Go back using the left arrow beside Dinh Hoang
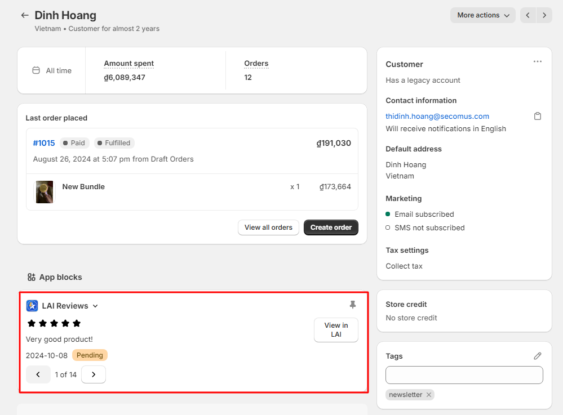This screenshot has height=415, width=563. point(25,15)
